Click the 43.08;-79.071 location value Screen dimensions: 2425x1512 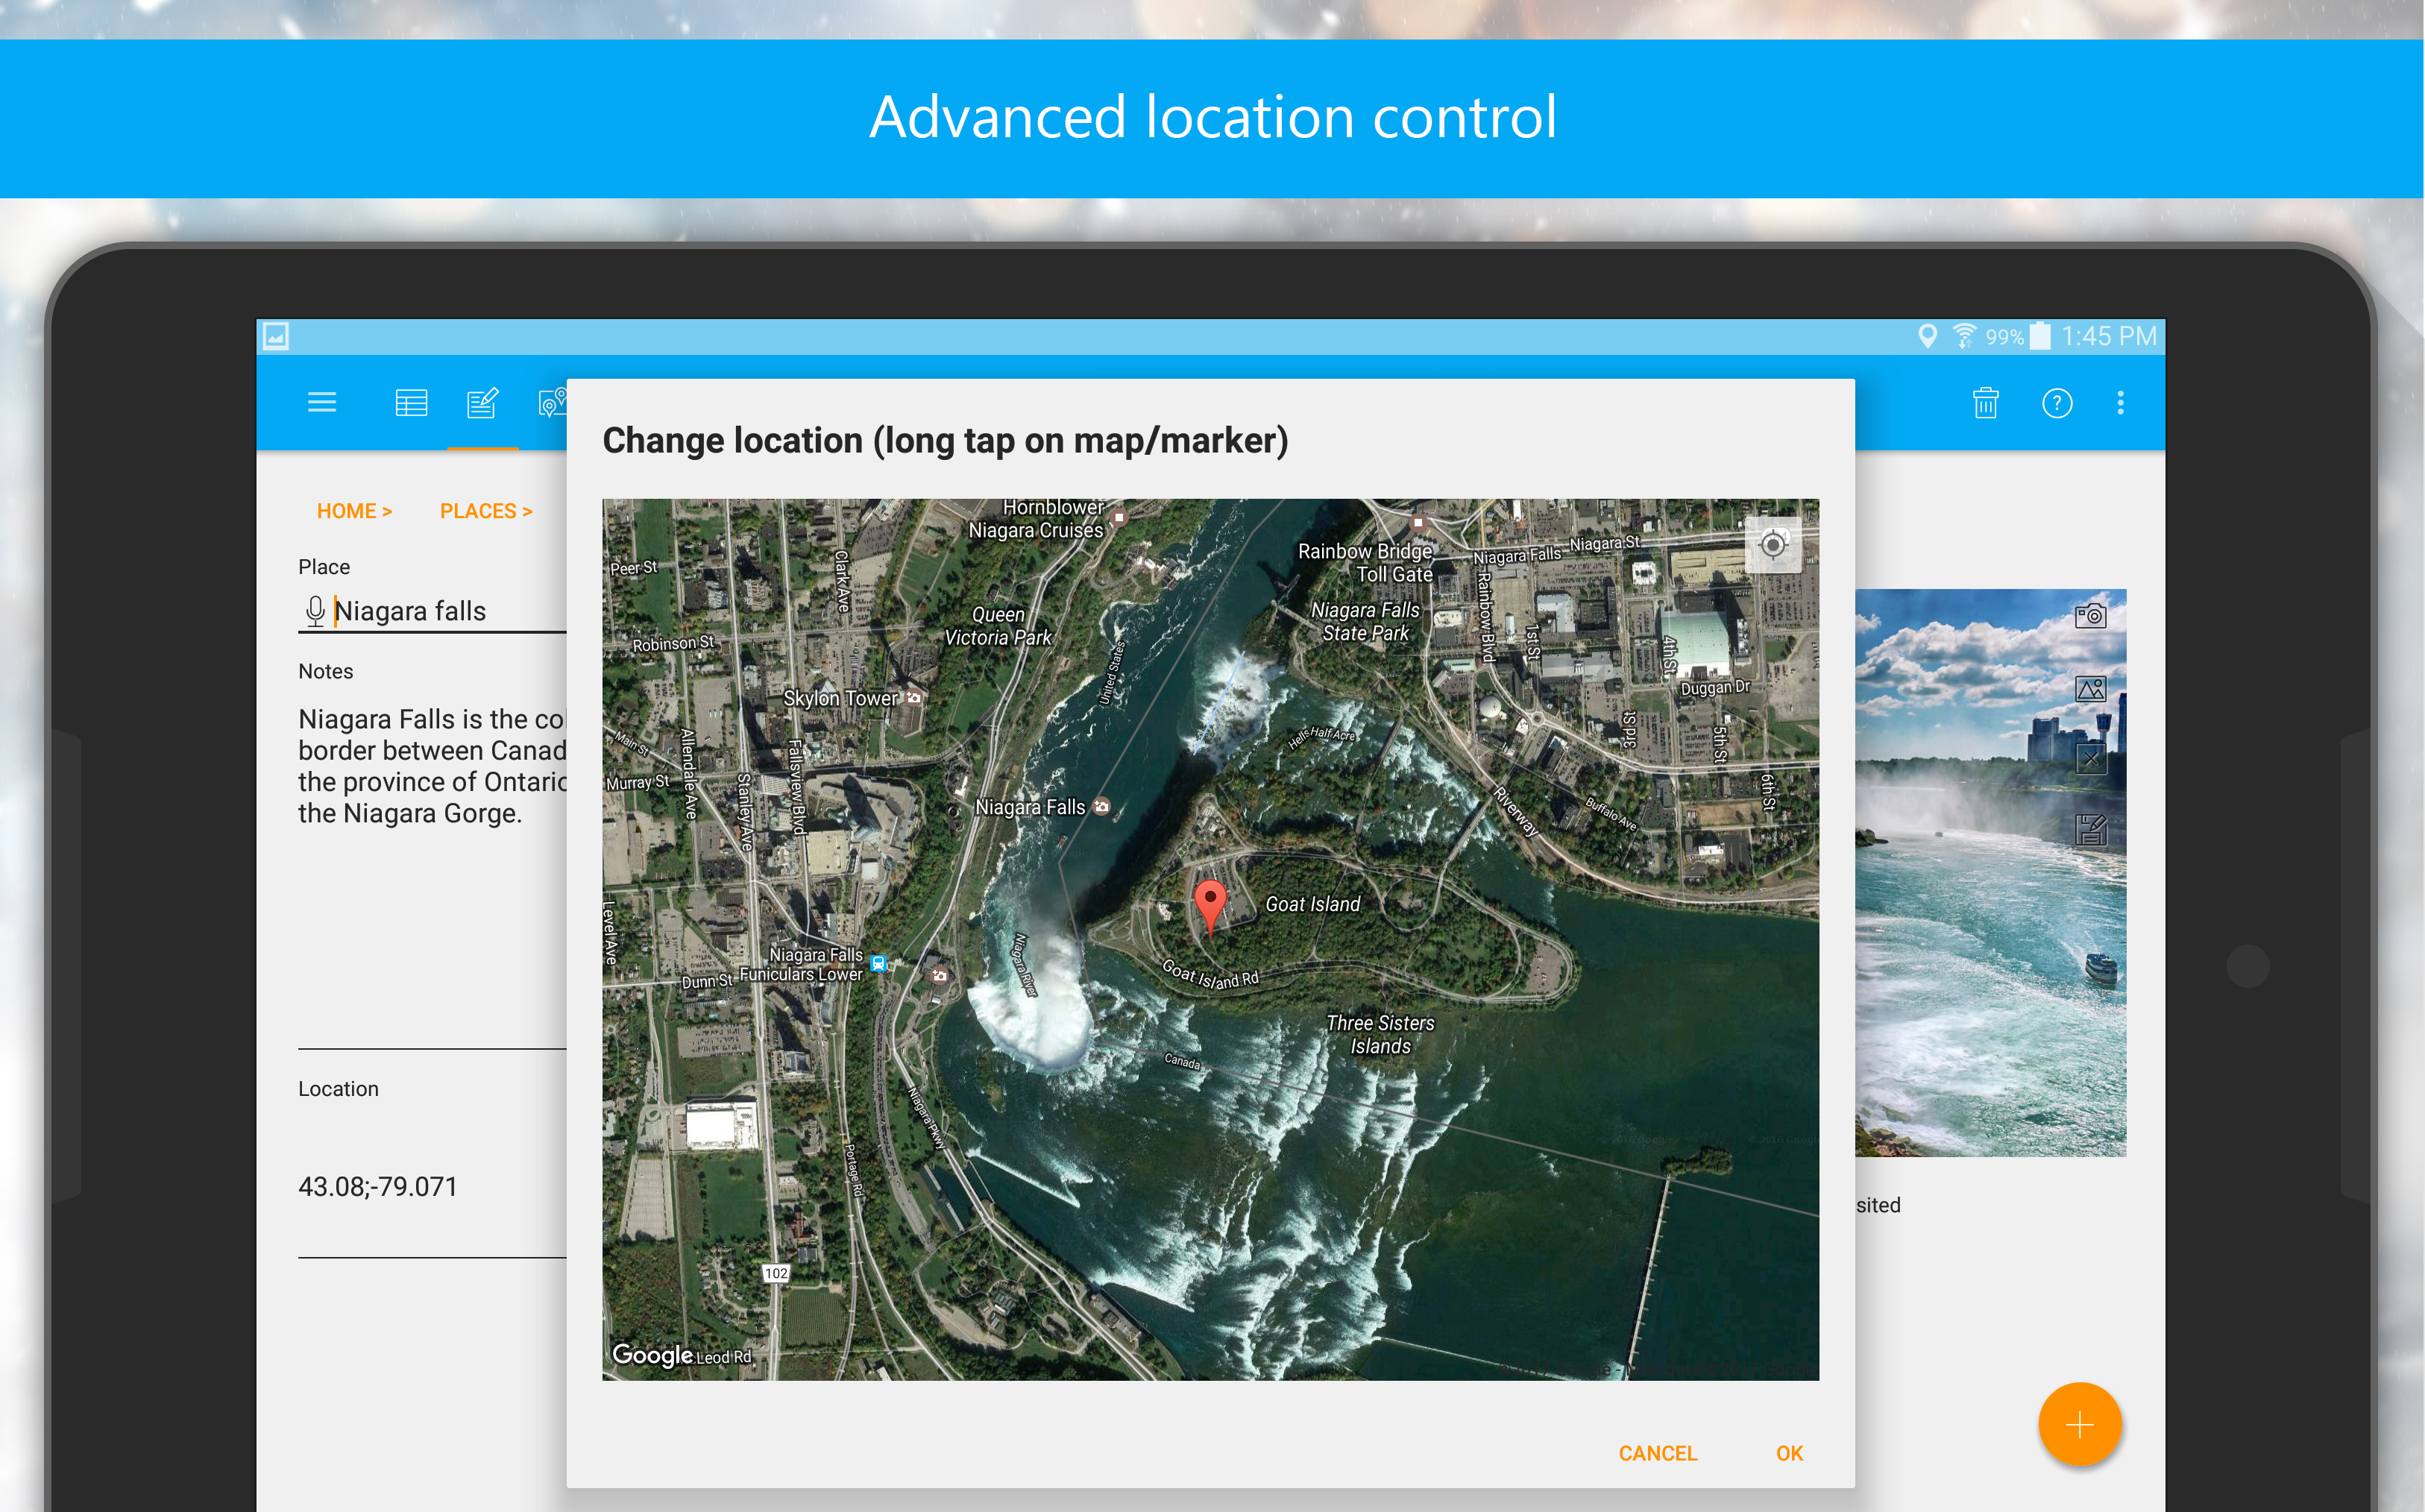[x=378, y=1186]
